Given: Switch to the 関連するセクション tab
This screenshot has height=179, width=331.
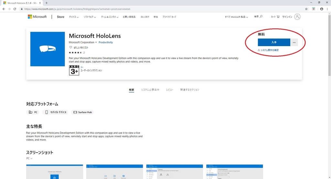Looking at the screenshot, I should pyautogui.click(x=189, y=90).
